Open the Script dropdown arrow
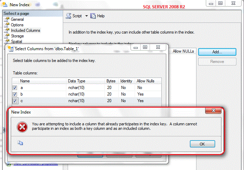Screen dimensions: 244x170 86,16
